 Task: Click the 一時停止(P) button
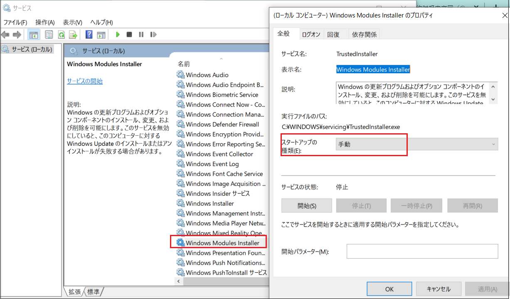point(416,206)
